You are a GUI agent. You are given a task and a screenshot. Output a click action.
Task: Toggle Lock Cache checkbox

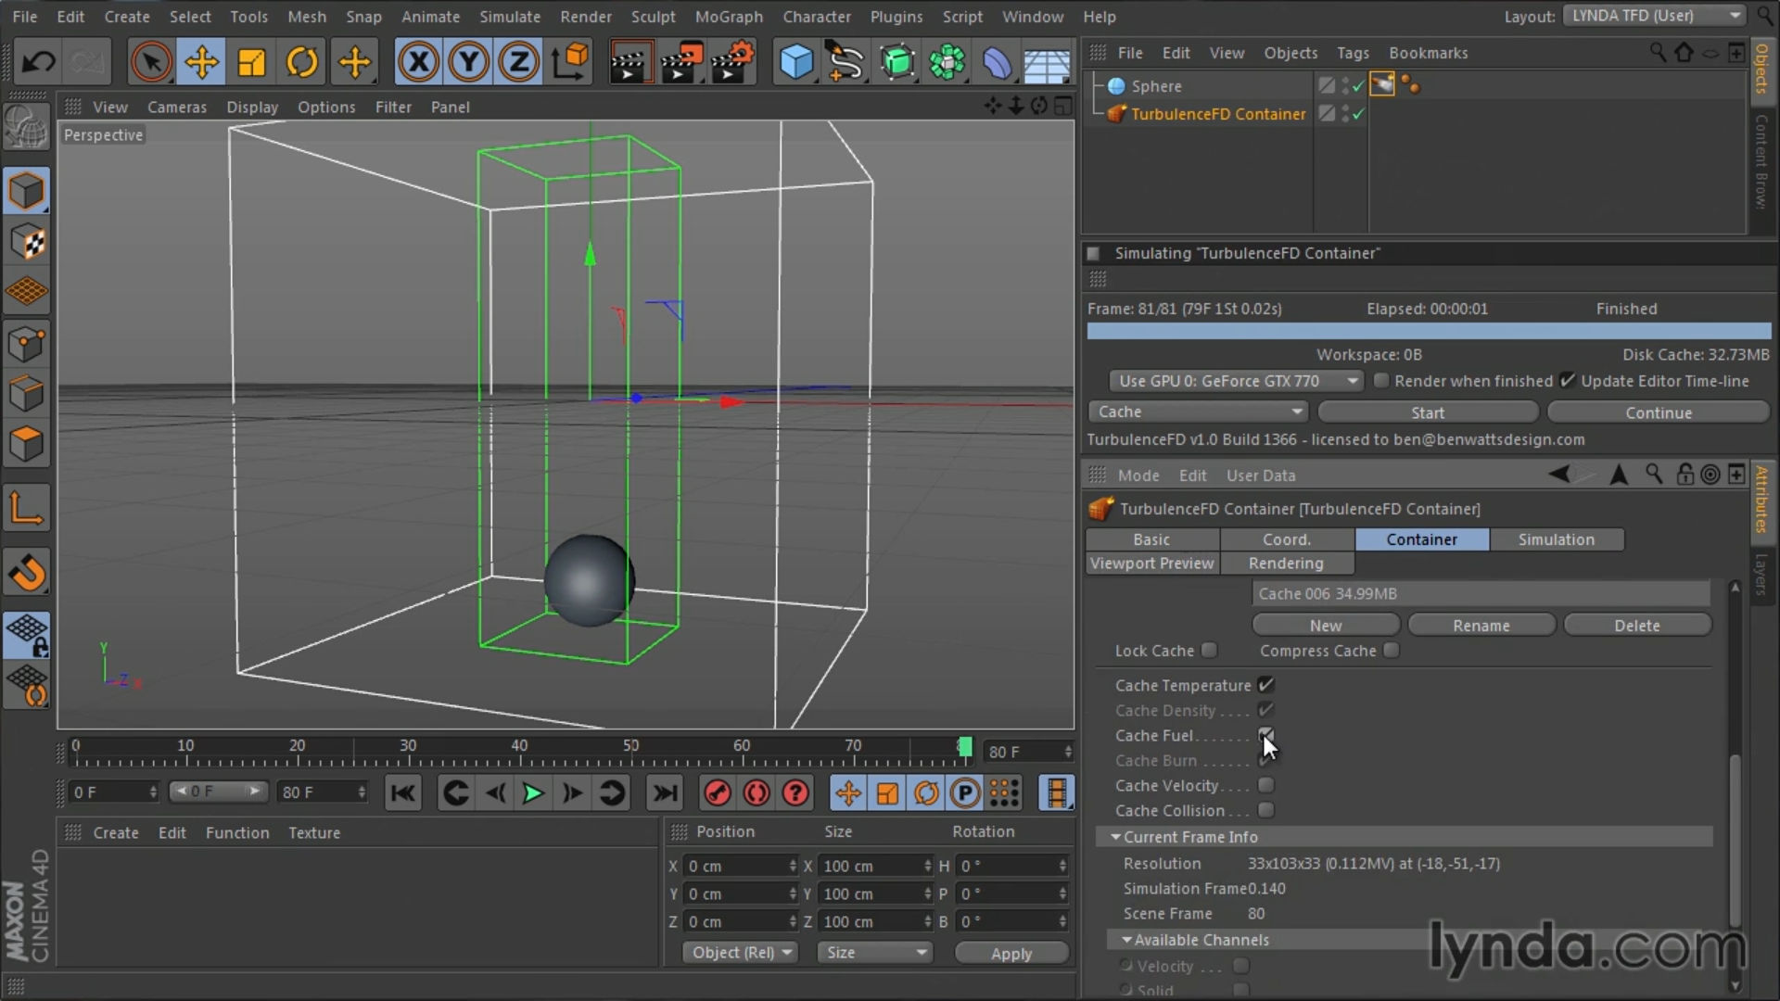point(1209,651)
